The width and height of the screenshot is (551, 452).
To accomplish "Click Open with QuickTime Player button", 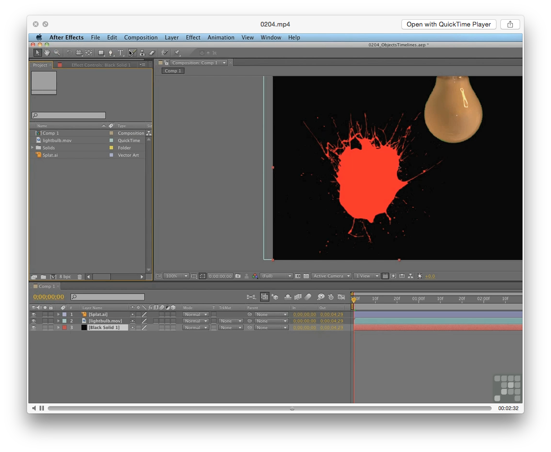I will pyautogui.click(x=448, y=24).
